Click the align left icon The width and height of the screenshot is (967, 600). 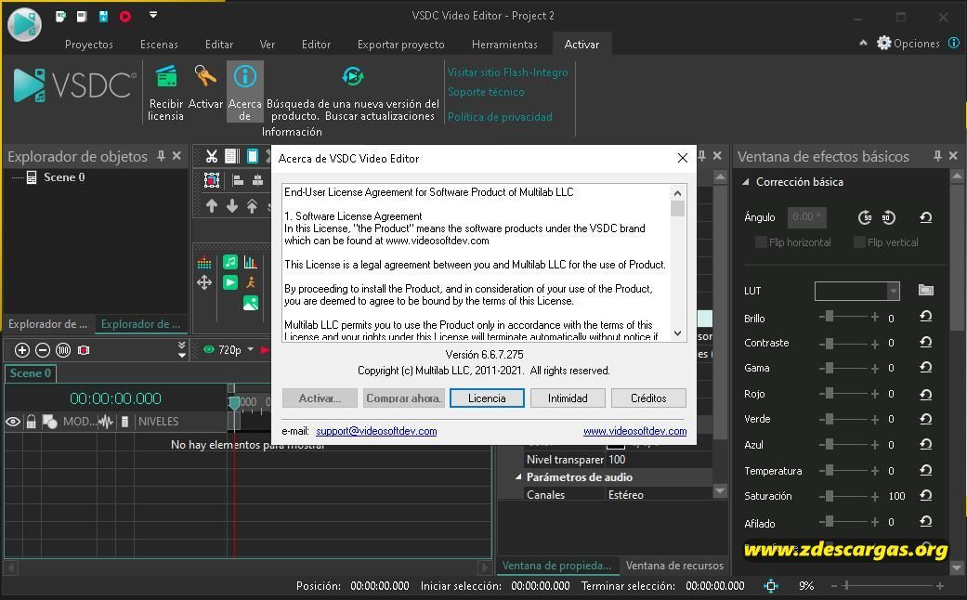click(238, 180)
